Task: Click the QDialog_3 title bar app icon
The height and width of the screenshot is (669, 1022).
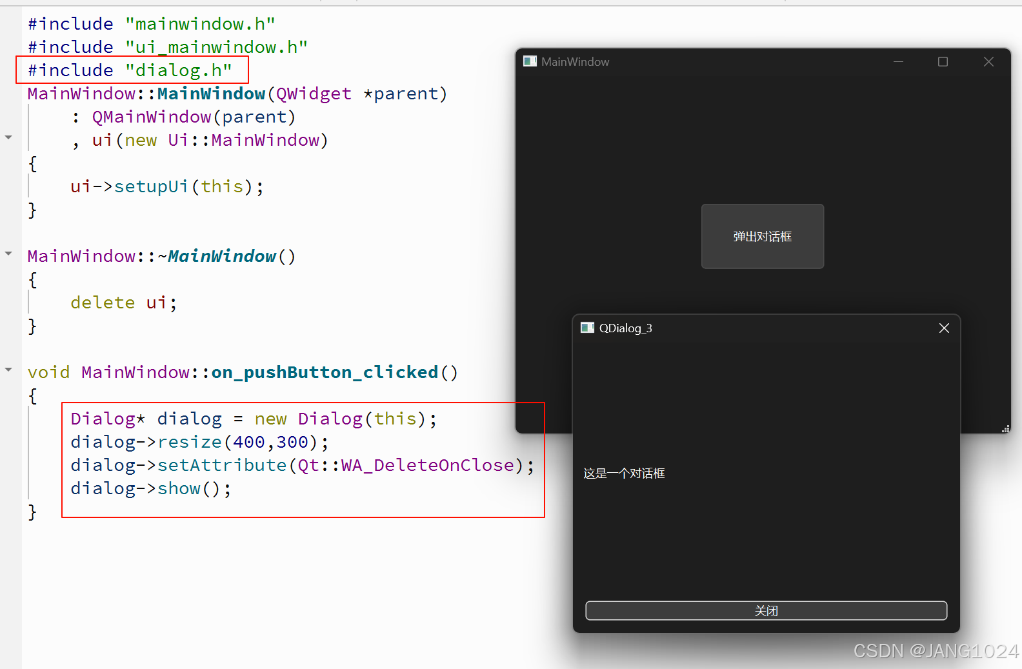Action: [x=587, y=328]
